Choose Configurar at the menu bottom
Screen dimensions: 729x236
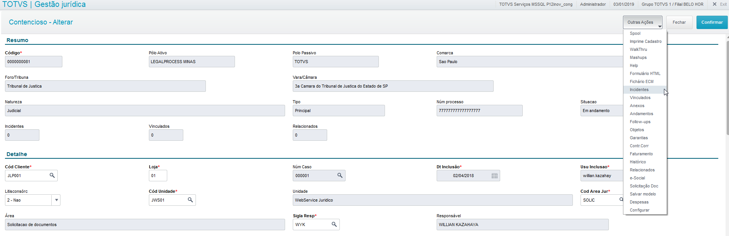[639, 210]
